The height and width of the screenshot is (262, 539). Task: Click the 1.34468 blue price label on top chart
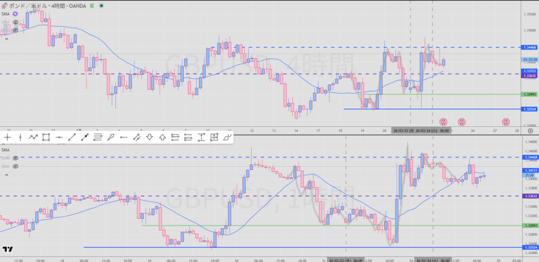pyautogui.click(x=530, y=47)
